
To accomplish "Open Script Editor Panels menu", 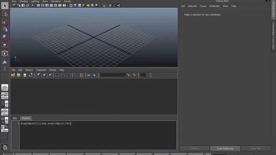I will 53,70.
